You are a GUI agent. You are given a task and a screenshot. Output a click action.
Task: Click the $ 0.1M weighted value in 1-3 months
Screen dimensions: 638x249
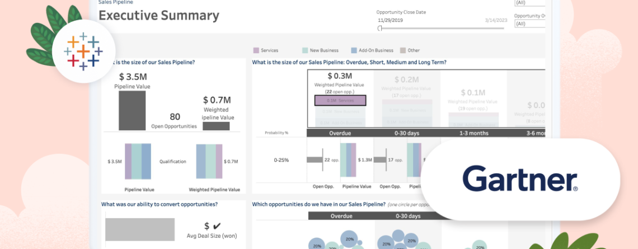tap(473, 93)
